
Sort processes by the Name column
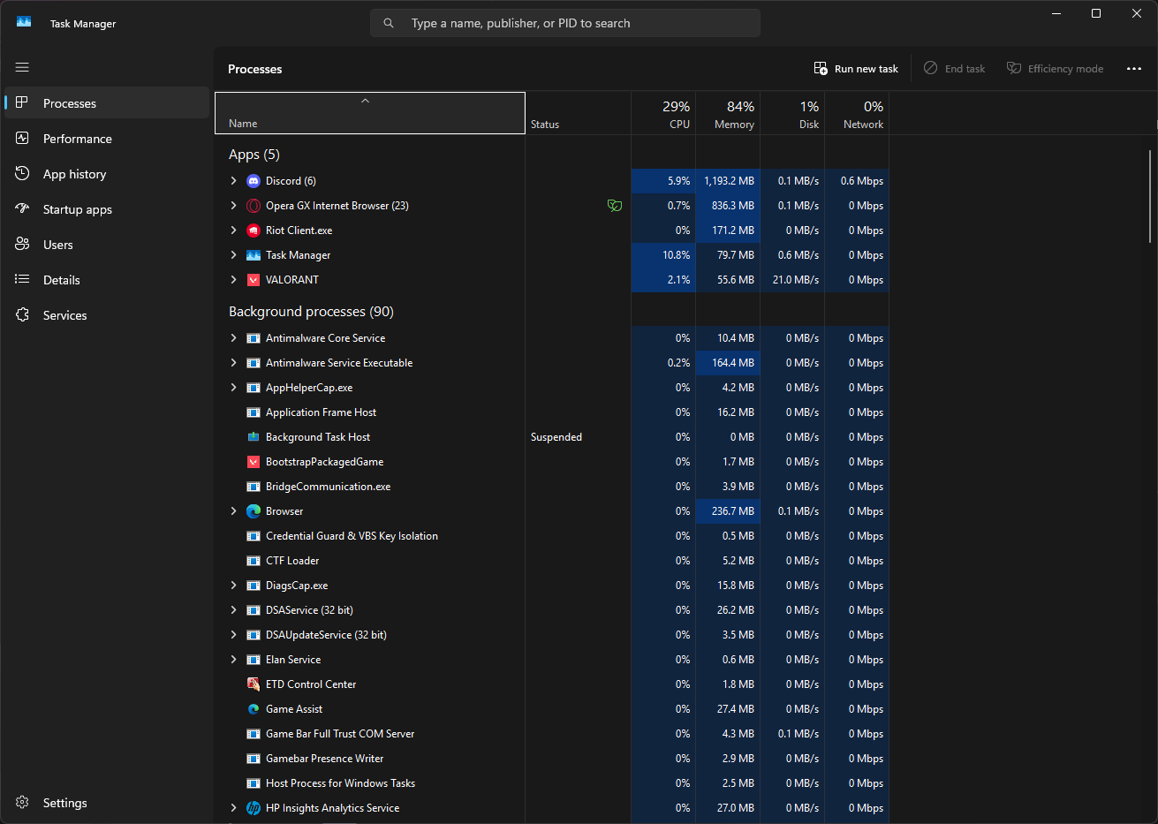370,113
